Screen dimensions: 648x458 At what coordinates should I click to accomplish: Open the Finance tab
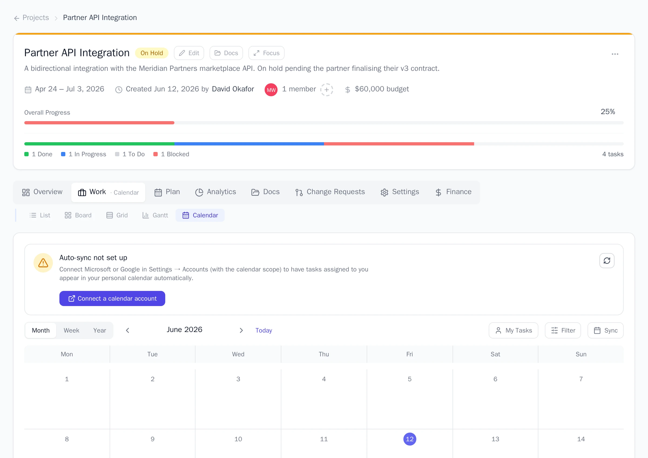453,192
